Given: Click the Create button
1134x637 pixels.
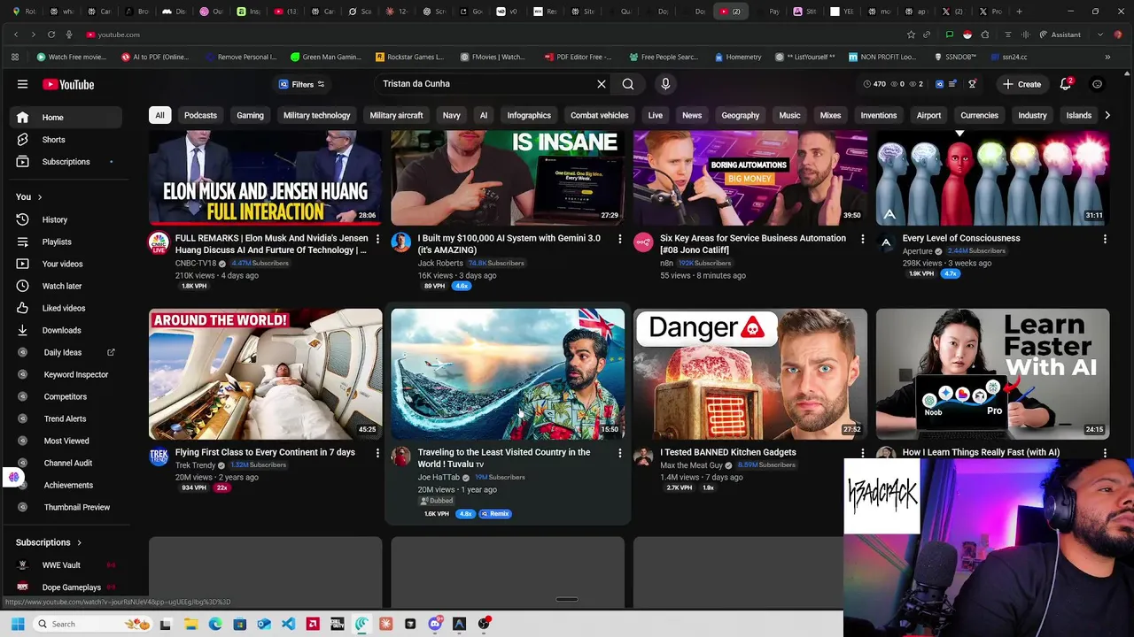Looking at the screenshot, I should pos(1021,84).
